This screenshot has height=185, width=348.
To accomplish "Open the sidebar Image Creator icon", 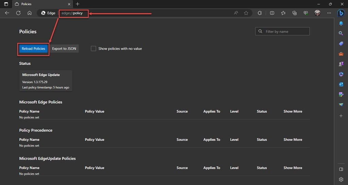I will pos(341,95).
